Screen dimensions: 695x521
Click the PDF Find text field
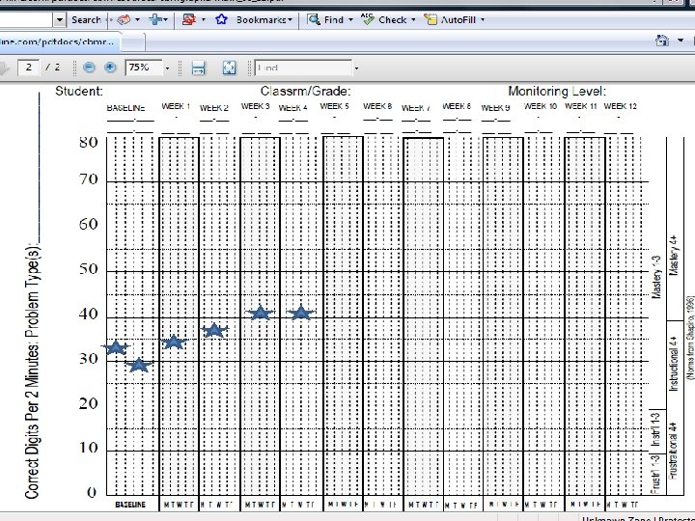(304, 68)
